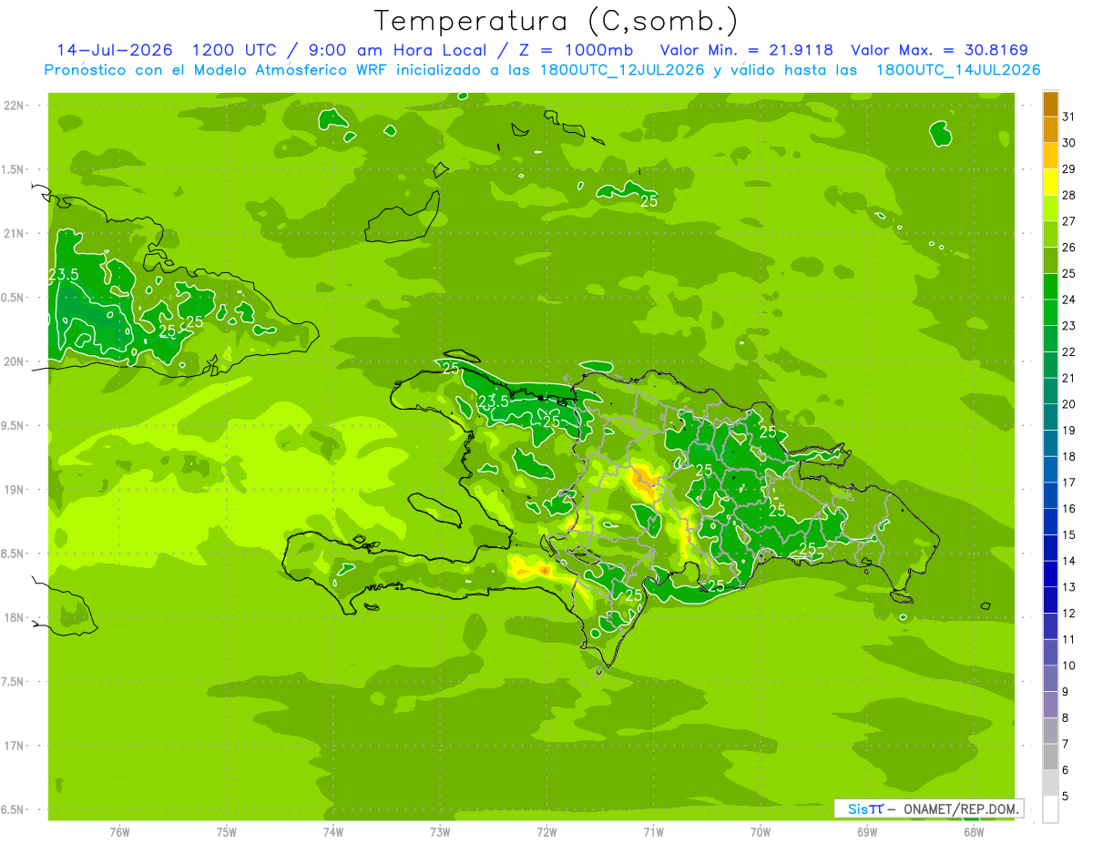Click the color legend value '24'

click(x=1068, y=299)
